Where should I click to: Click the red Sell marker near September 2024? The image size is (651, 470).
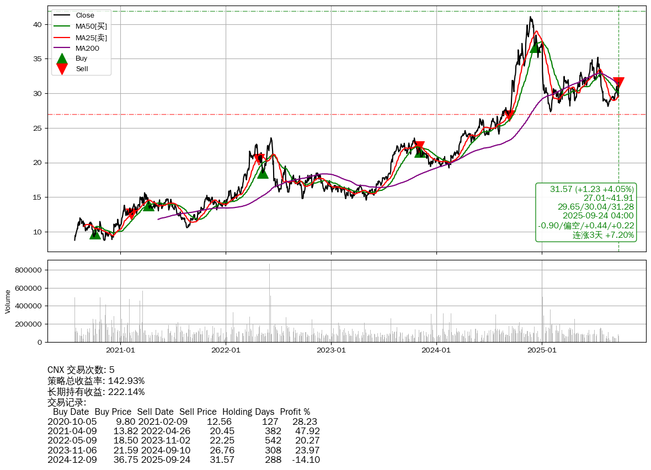509,115
